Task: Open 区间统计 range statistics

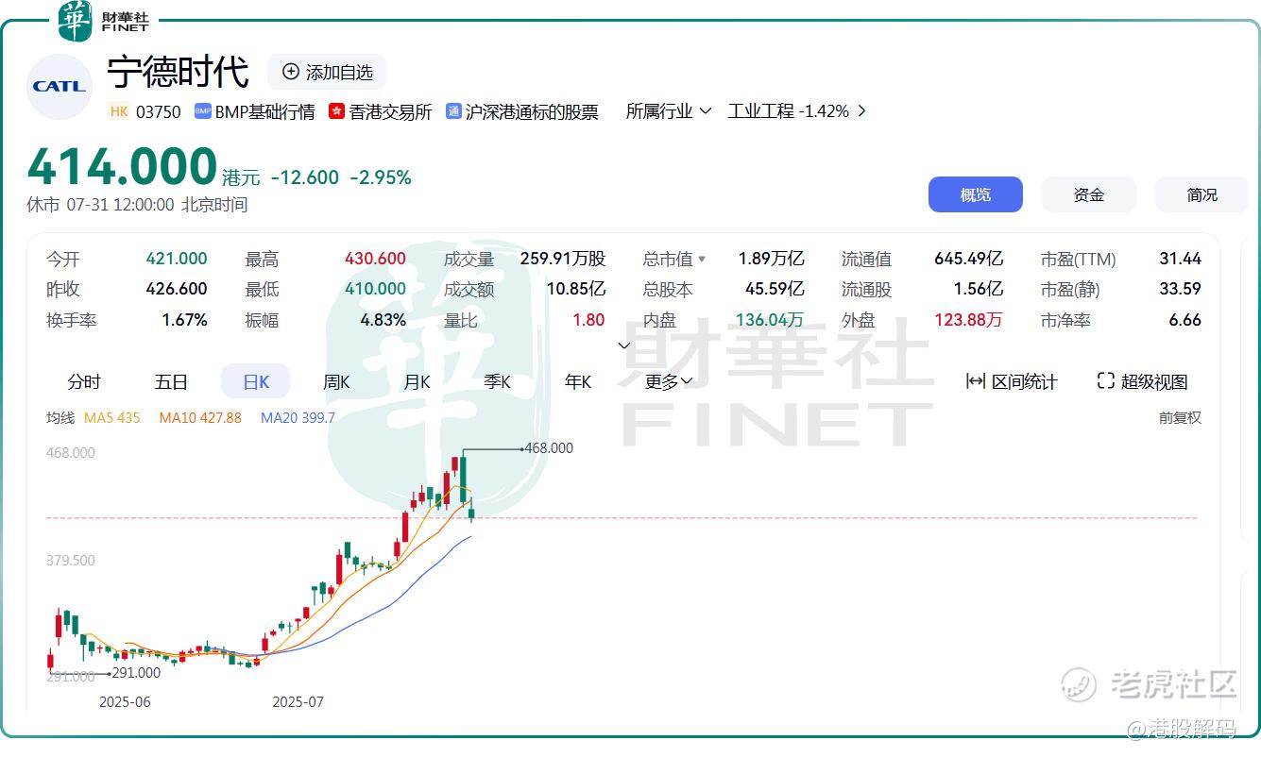Action: tap(1012, 381)
